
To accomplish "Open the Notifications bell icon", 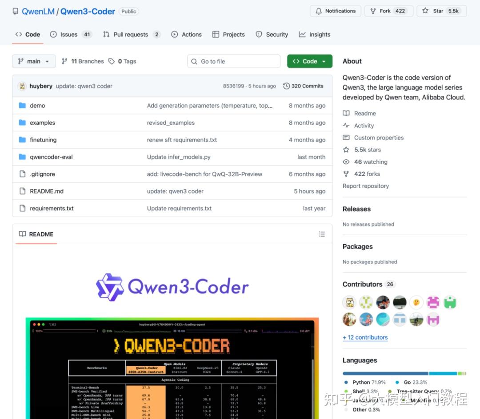I will pyautogui.click(x=319, y=11).
